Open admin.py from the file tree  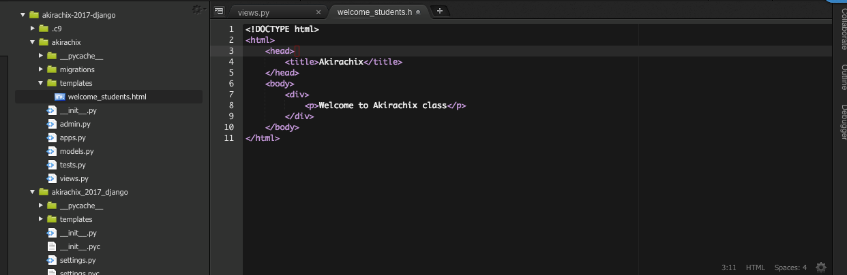point(75,124)
